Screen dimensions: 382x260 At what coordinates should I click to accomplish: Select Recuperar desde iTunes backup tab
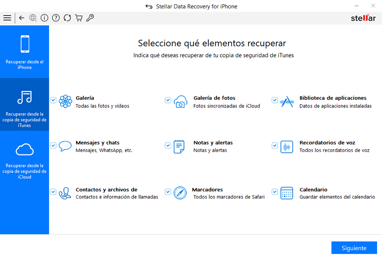[x=24, y=105]
